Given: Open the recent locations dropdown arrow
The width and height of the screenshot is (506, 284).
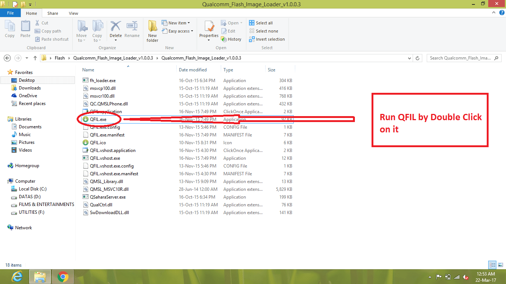Looking at the screenshot, I should tap(27, 58).
